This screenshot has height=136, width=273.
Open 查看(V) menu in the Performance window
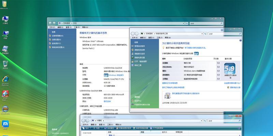(x=151, y=38)
